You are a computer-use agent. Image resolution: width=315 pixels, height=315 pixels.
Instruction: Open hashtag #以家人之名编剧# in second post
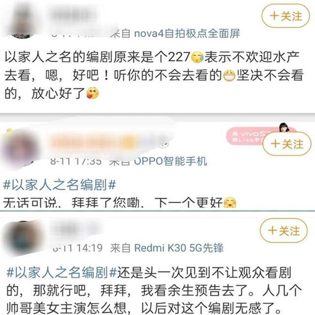point(60,185)
